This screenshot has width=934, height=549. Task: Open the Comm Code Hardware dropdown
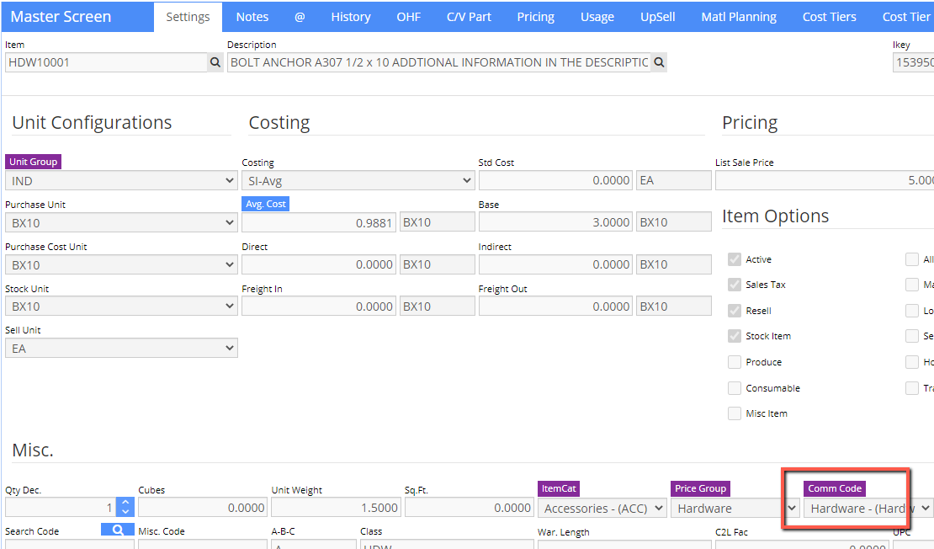[868, 508]
